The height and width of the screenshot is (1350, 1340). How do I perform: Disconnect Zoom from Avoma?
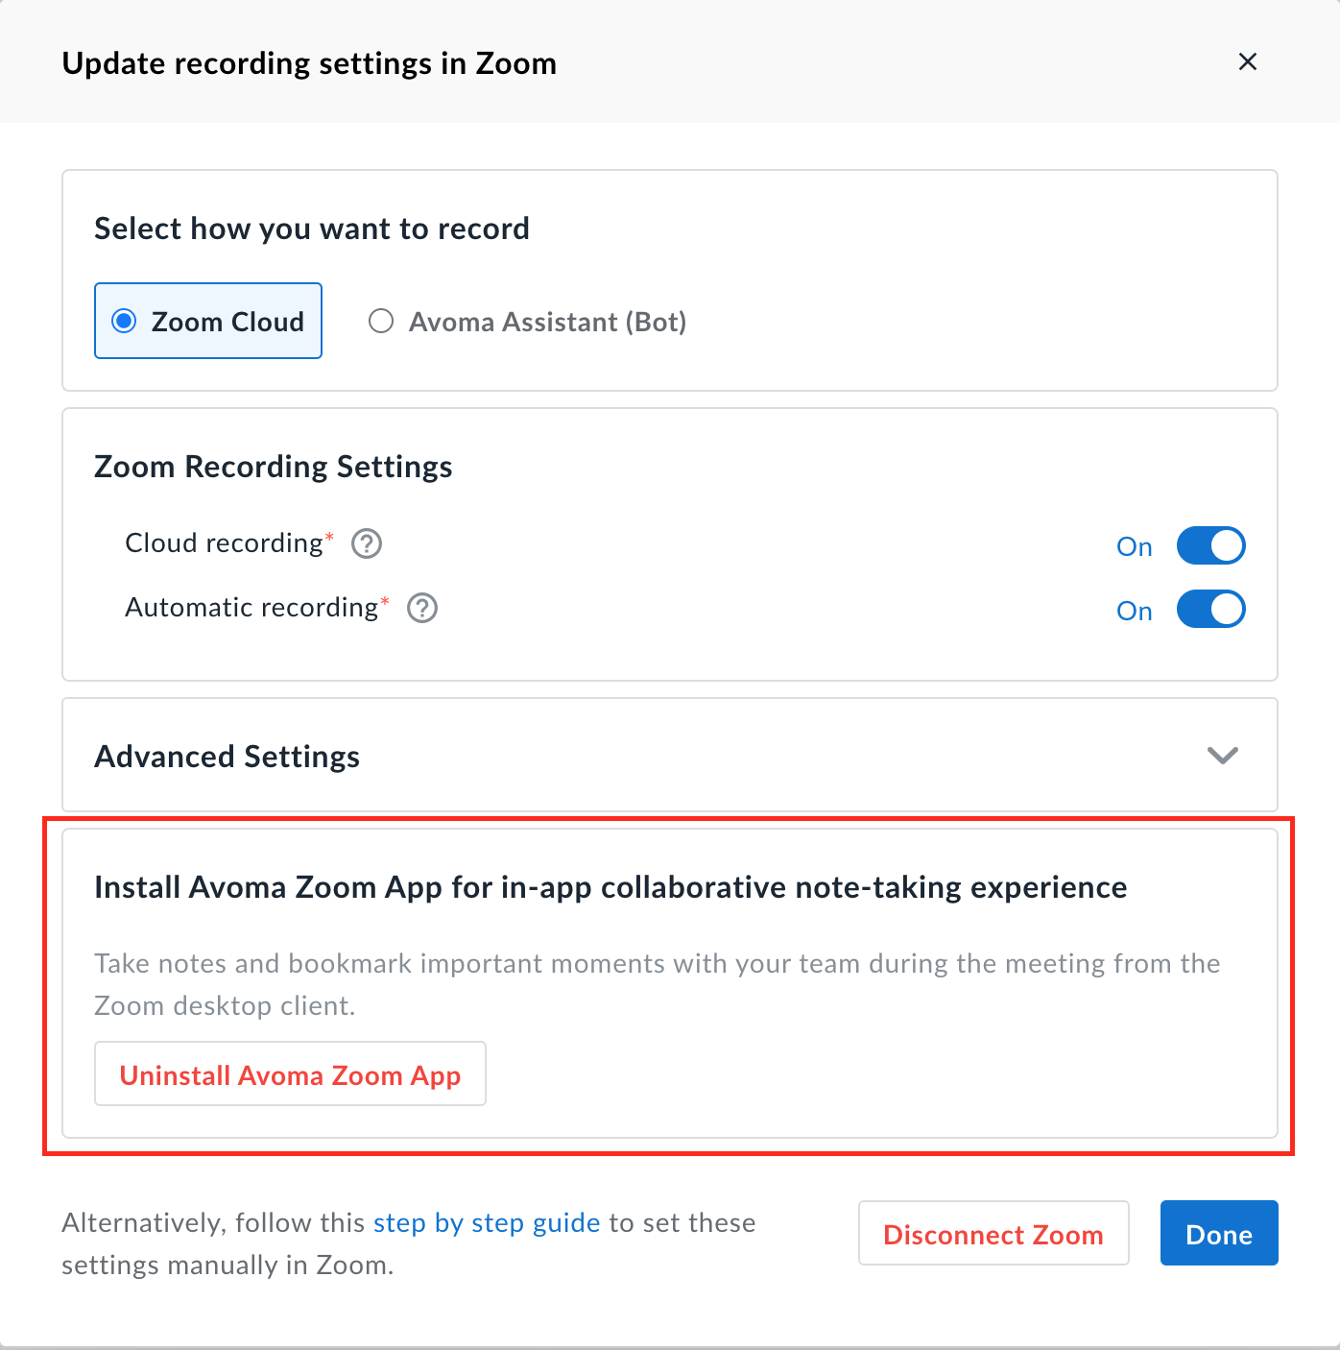click(x=993, y=1234)
